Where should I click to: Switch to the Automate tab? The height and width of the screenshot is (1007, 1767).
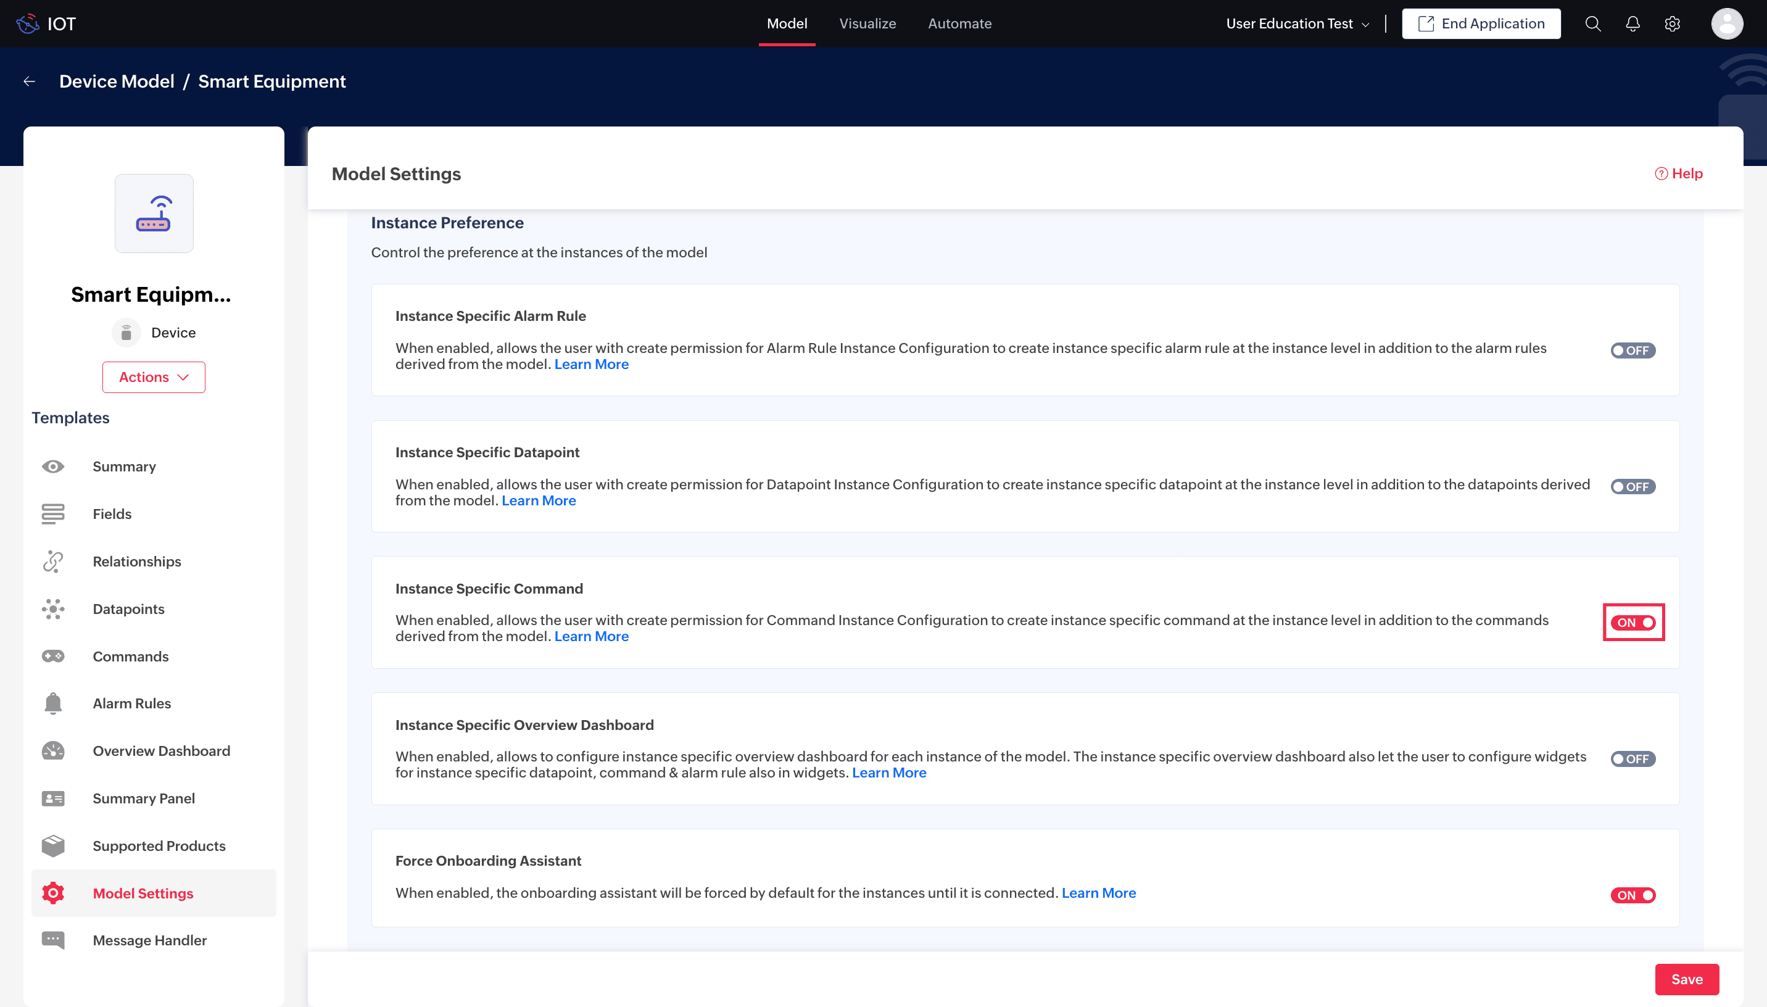[x=959, y=23]
